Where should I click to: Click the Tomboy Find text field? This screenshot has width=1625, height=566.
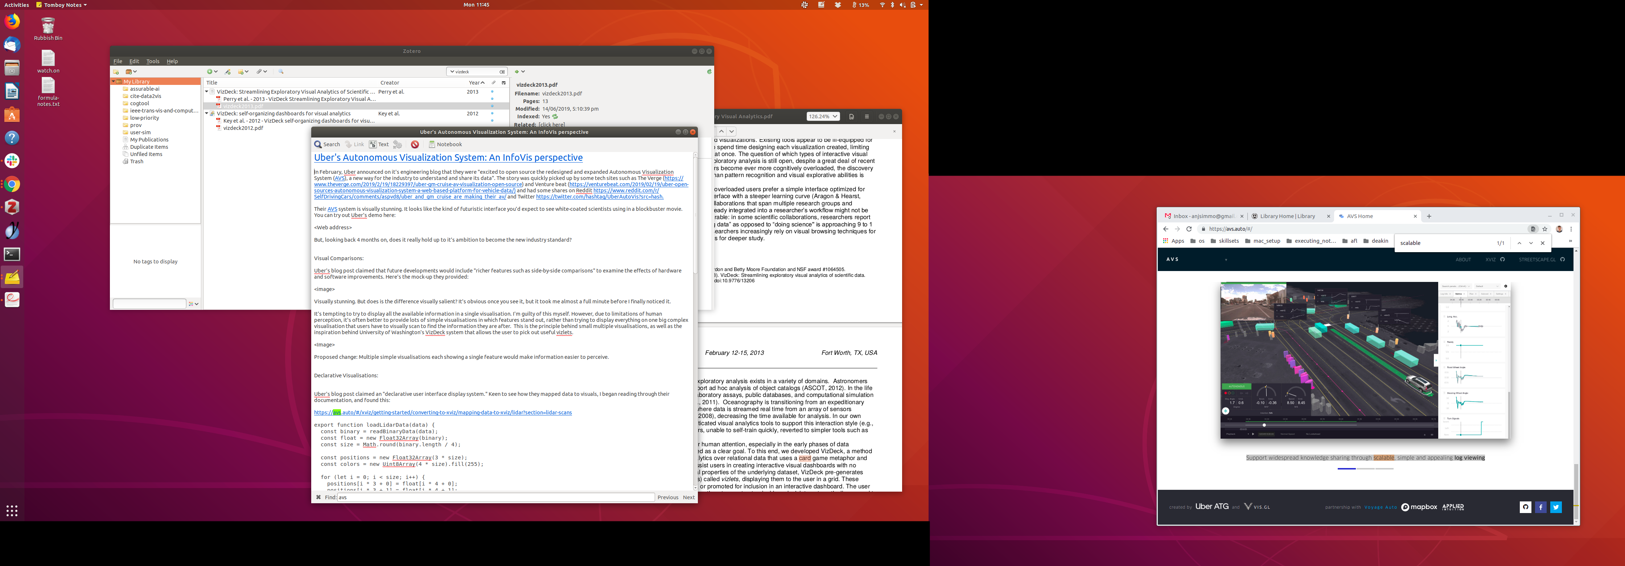[x=495, y=497]
